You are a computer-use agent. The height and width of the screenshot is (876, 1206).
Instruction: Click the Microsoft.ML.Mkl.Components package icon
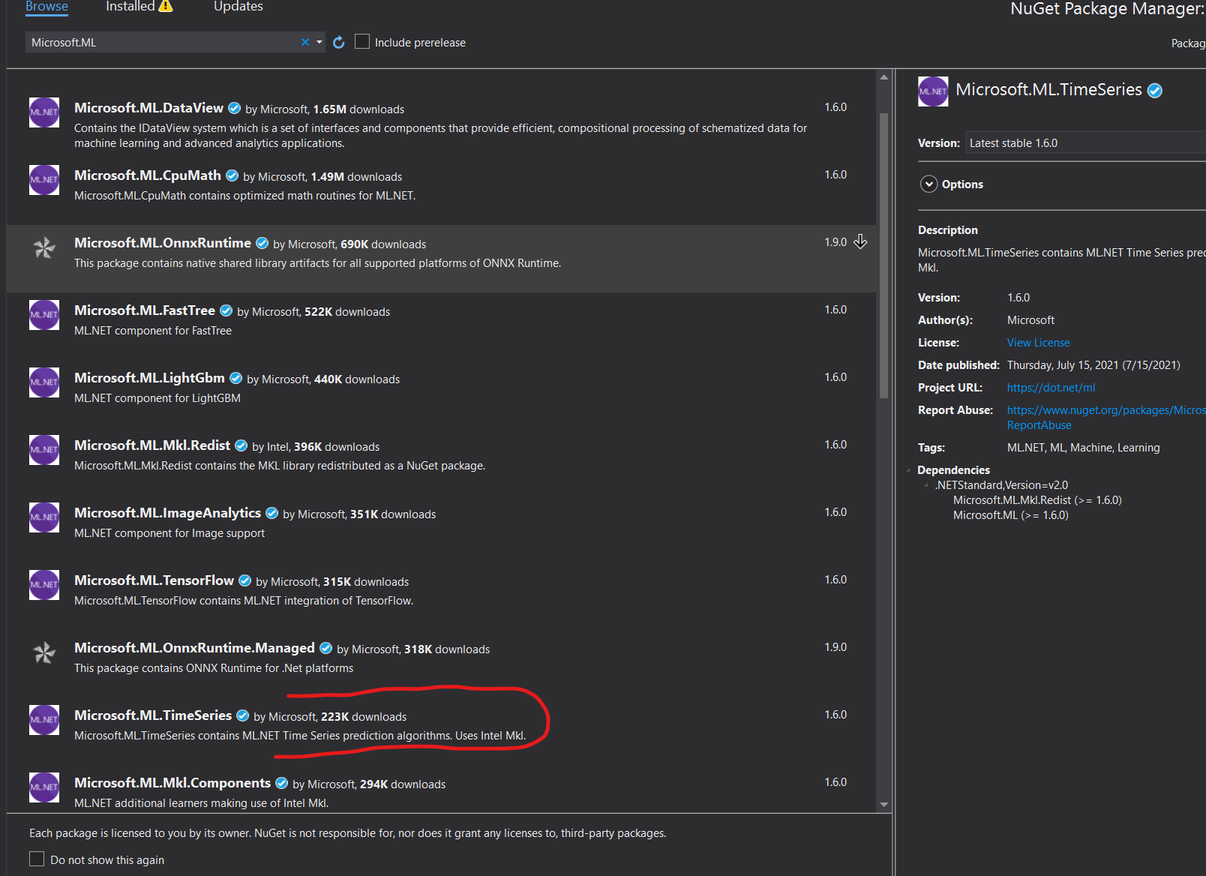point(44,787)
